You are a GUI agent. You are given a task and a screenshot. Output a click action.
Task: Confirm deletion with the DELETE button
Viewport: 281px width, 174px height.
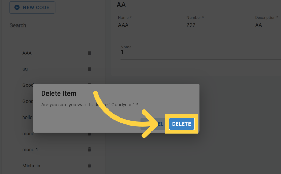[x=182, y=124]
